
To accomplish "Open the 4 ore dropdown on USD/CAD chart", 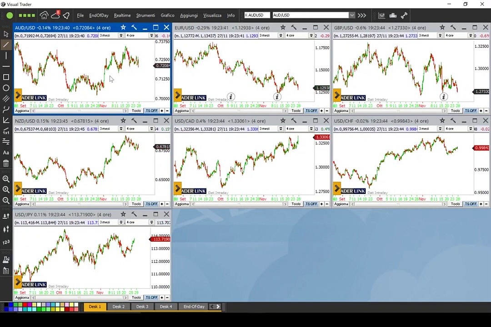I will pos(311,129).
